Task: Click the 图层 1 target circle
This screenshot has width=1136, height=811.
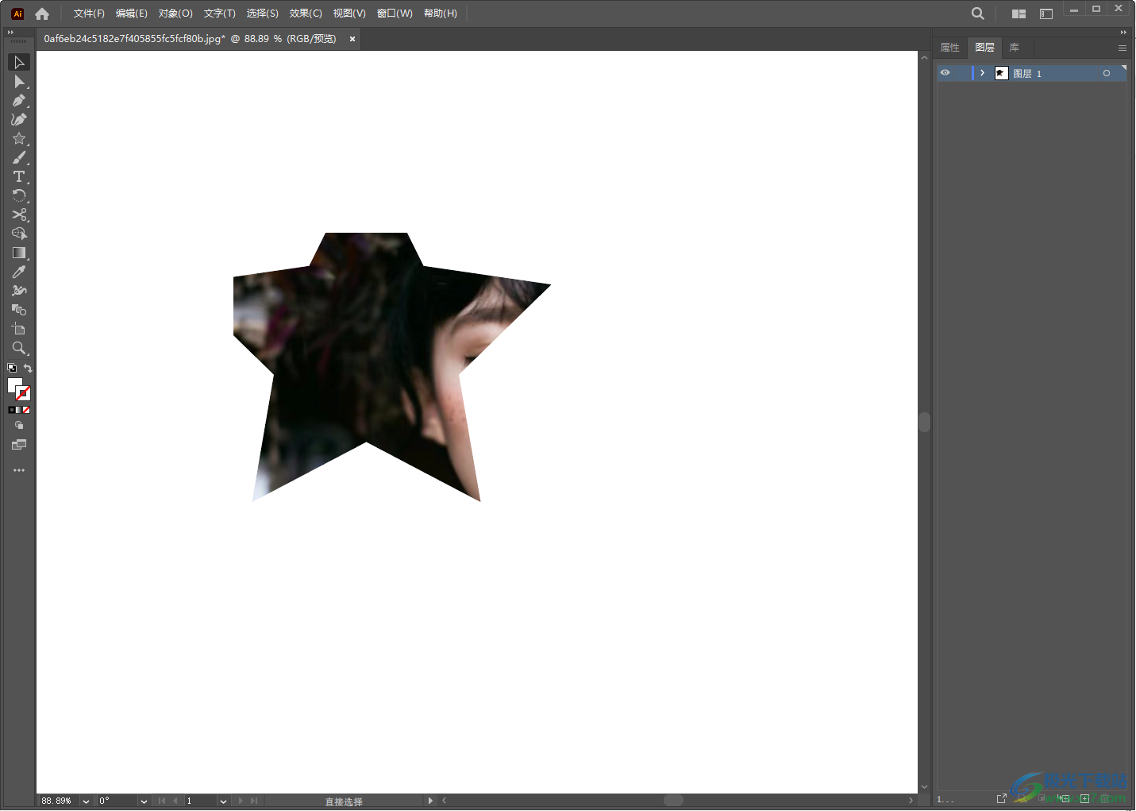Action: click(1106, 73)
